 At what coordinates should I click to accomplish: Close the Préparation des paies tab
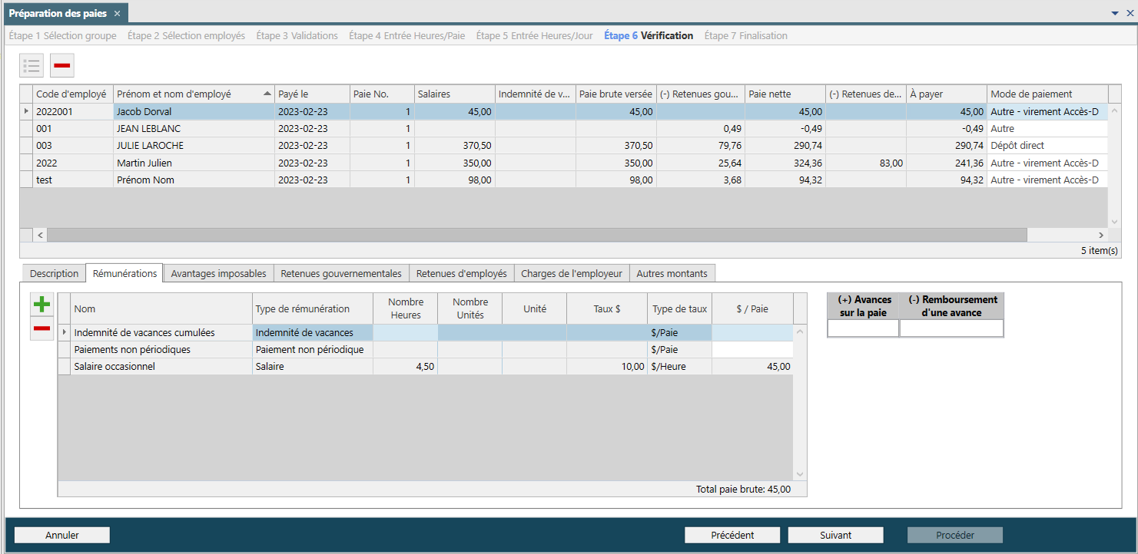coord(117,14)
